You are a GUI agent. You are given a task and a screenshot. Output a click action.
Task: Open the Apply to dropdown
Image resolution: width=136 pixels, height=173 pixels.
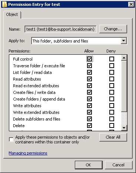click(124, 41)
